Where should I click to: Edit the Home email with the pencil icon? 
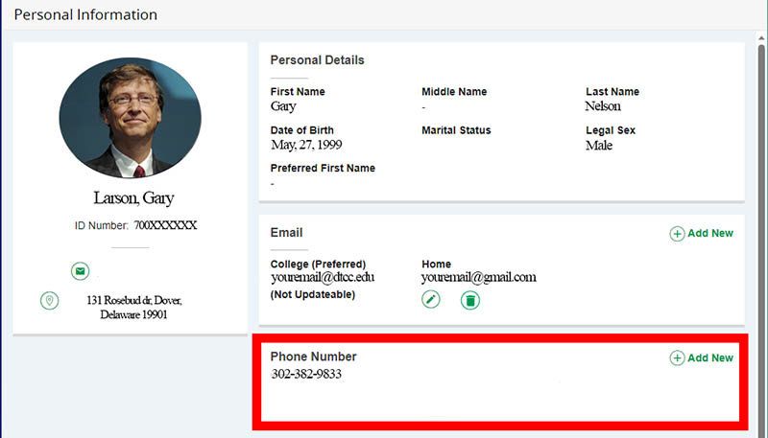pyautogui.click(x=431, y=300)
